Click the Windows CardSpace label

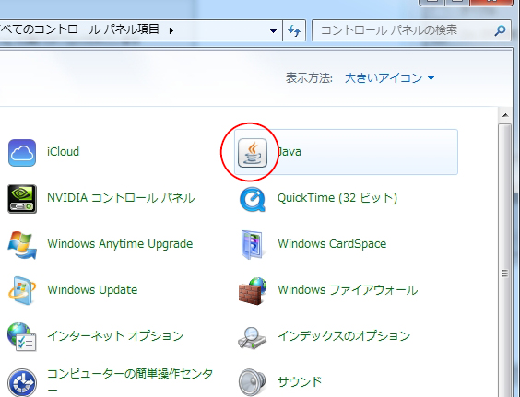(x=332, y=244)
